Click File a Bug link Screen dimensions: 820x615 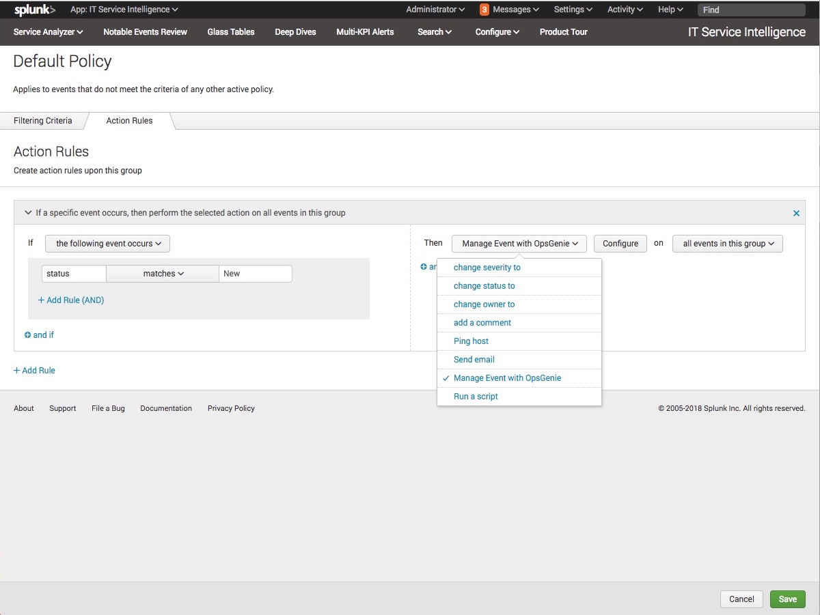pyautogui.click(x=108, y=409)
